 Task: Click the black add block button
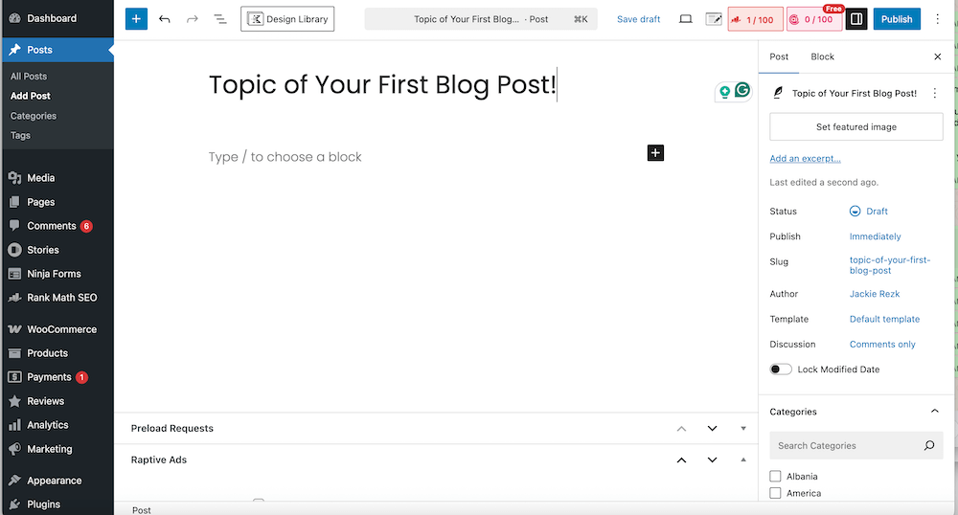pos(655,152)
